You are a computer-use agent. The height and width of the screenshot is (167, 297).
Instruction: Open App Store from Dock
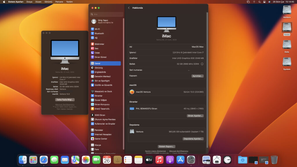point(180,160)
